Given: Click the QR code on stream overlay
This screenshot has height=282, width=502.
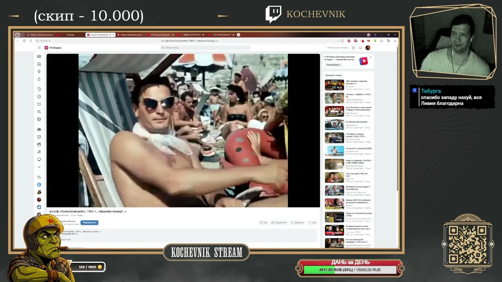Looking at the screenshot, I should pos(468,245).
